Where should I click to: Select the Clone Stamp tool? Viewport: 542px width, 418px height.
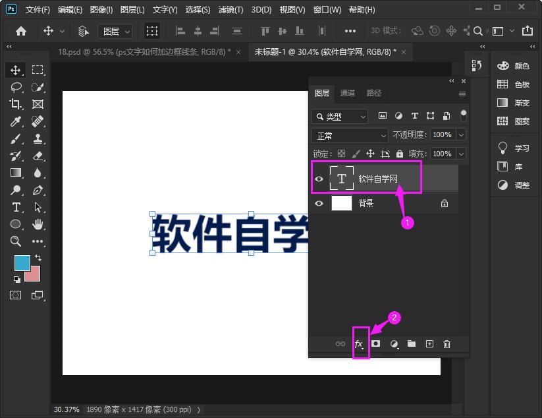click(38, 138)
